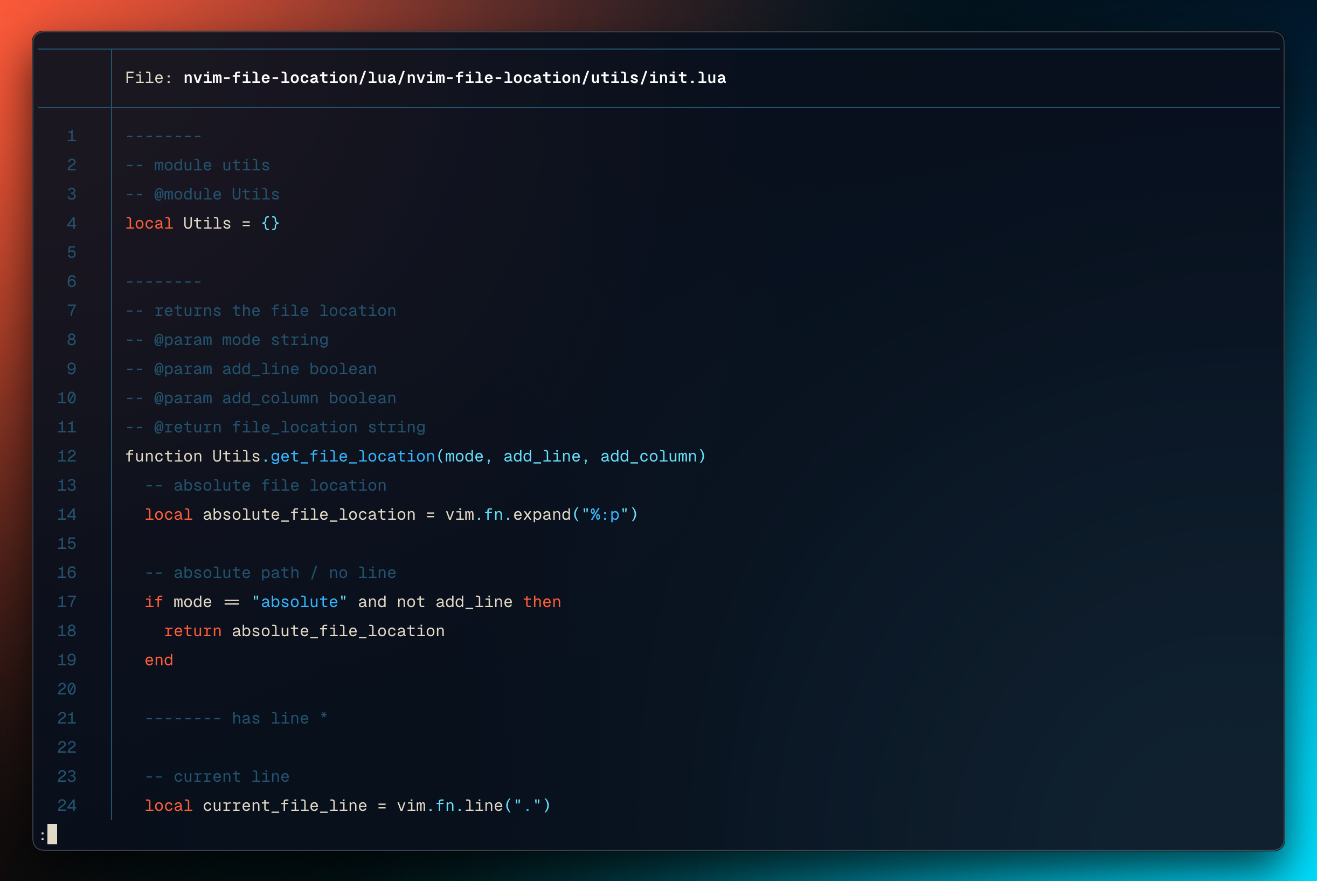Click the string "absolute" on line 17

299,602
